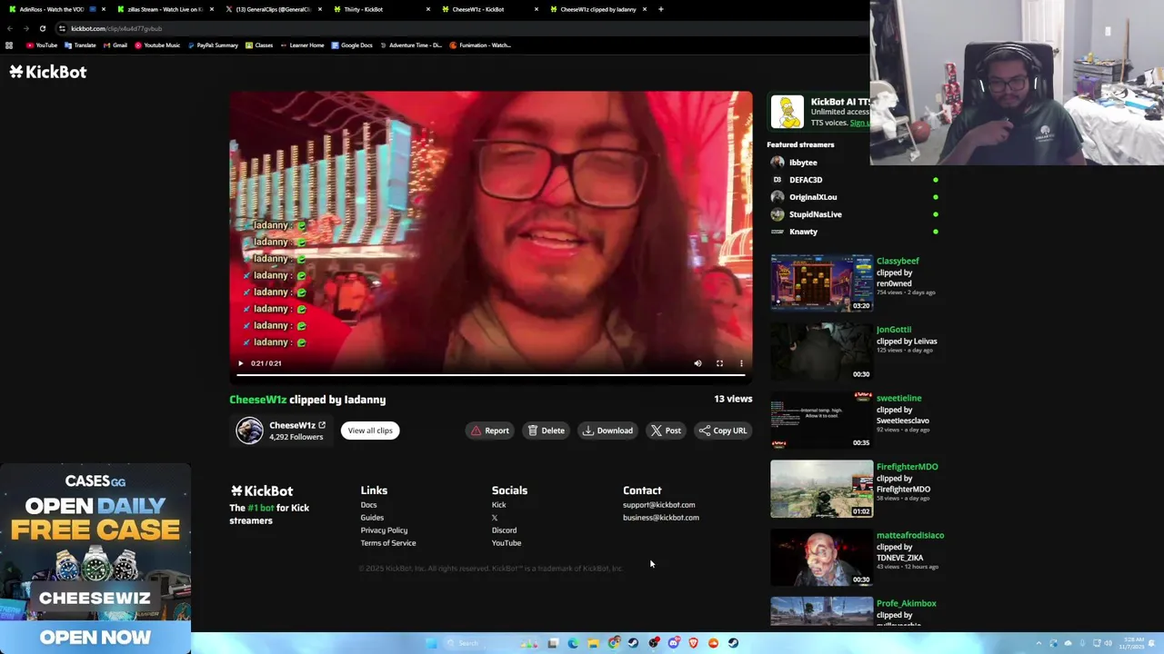Open the browser apps grid icon
1164x654 pixels.
[9, 45]
